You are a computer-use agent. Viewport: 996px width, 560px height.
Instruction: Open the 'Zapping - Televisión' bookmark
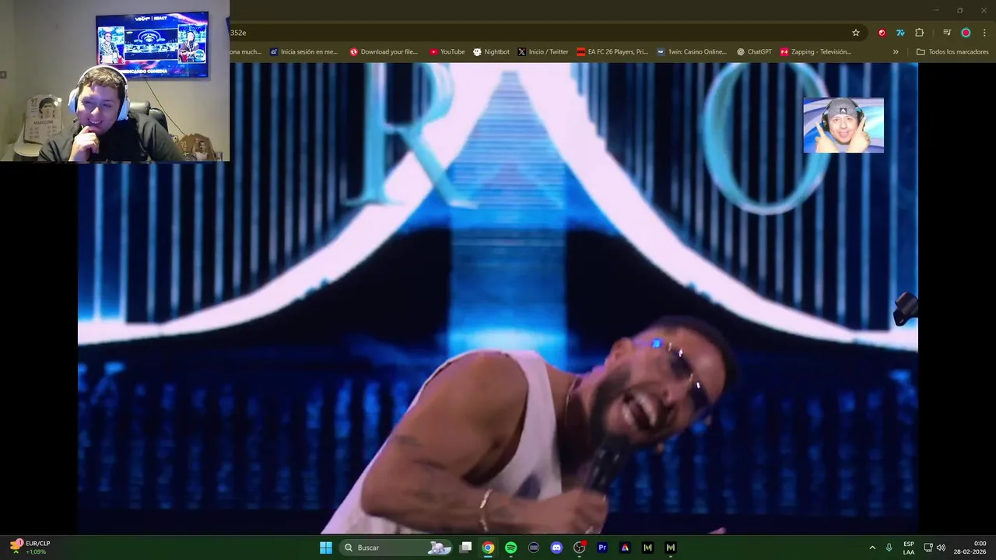coord(816,52)
